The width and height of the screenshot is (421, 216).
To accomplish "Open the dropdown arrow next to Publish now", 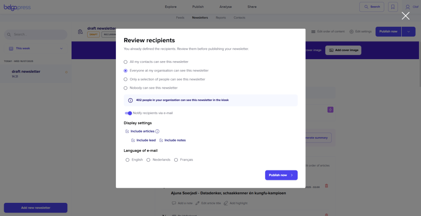I will [408, 32].
